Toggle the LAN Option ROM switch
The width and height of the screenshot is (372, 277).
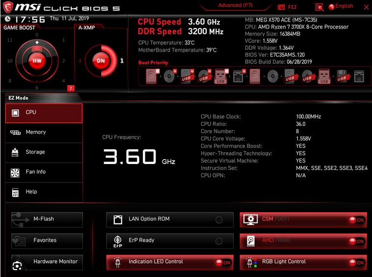pyautogui.click(x=219, y=220)
